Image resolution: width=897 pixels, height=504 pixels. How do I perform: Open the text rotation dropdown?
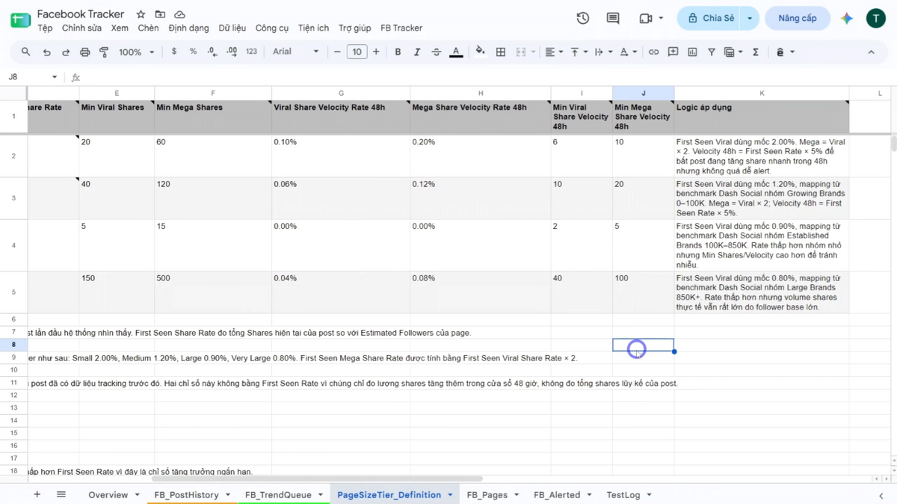point(628,52)
